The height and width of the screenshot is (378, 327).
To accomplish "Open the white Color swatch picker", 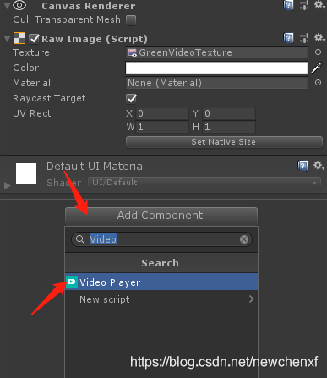I will 216,68.
